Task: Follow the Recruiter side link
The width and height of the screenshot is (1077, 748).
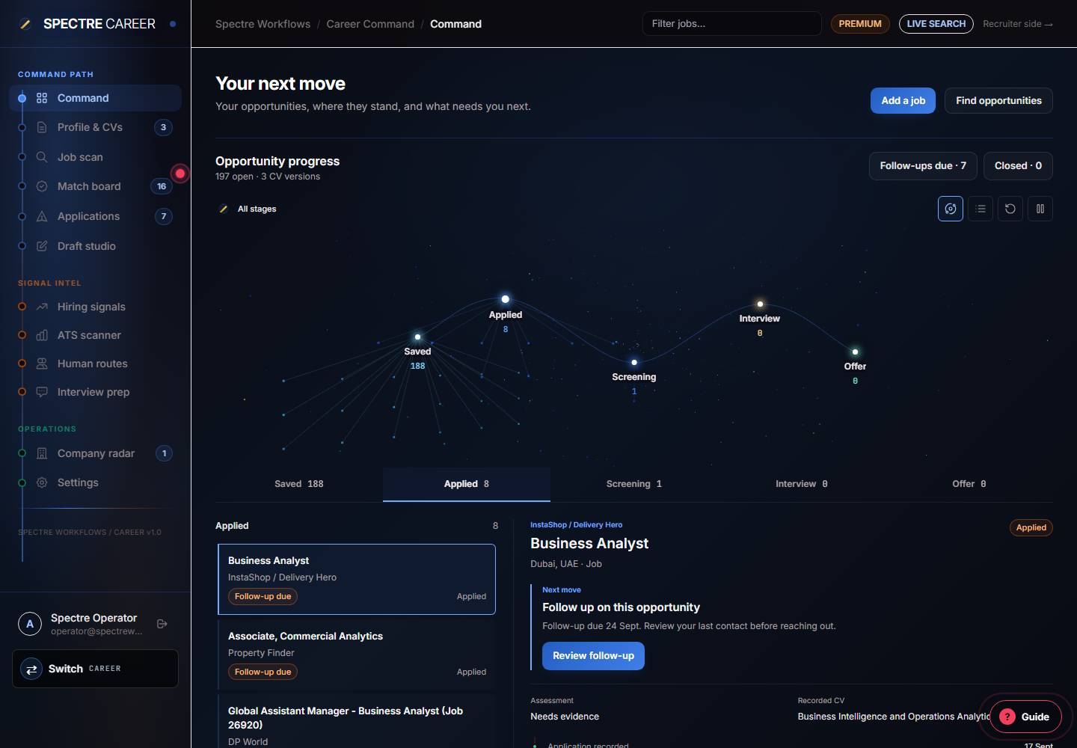Action: [1018, 24]
